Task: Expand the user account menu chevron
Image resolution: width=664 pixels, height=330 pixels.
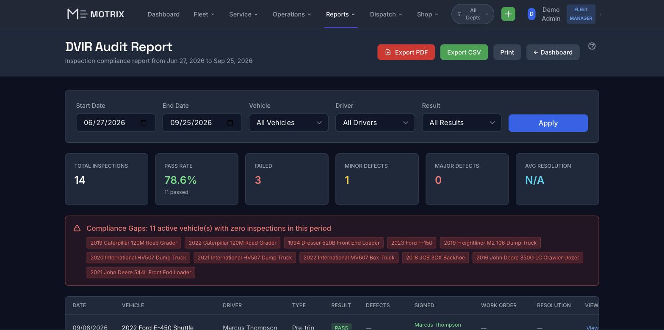Action: coord(600,14)
